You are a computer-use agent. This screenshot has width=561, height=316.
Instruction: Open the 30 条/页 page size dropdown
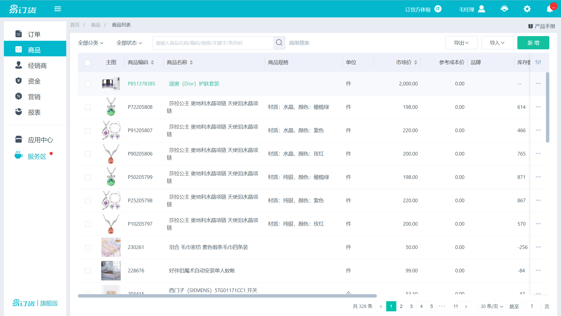pyautogui.click(x=492, y=306)
